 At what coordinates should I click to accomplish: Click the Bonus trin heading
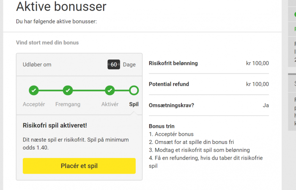[162, 126]
